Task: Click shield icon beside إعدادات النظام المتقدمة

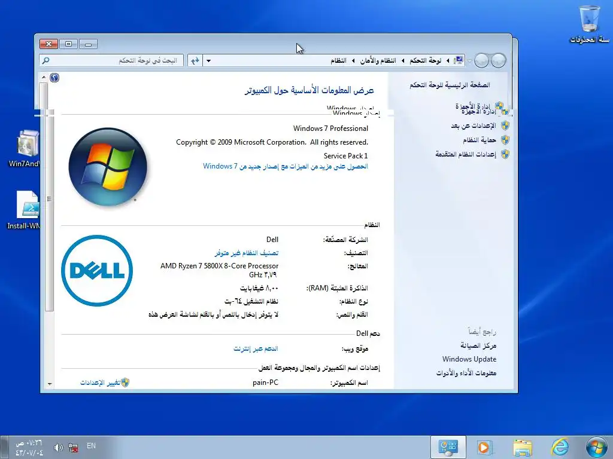Action: click(x=505, y=154)
